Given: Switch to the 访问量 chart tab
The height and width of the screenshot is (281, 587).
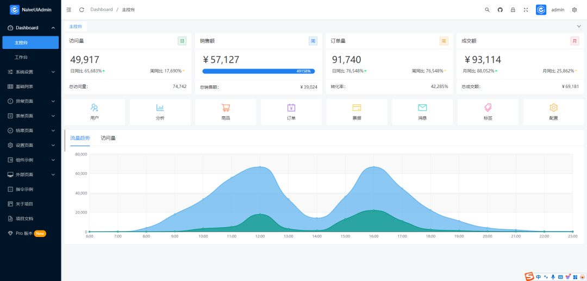Looking at the screenshot, I should pyautogui.click(x=108, y=138).
